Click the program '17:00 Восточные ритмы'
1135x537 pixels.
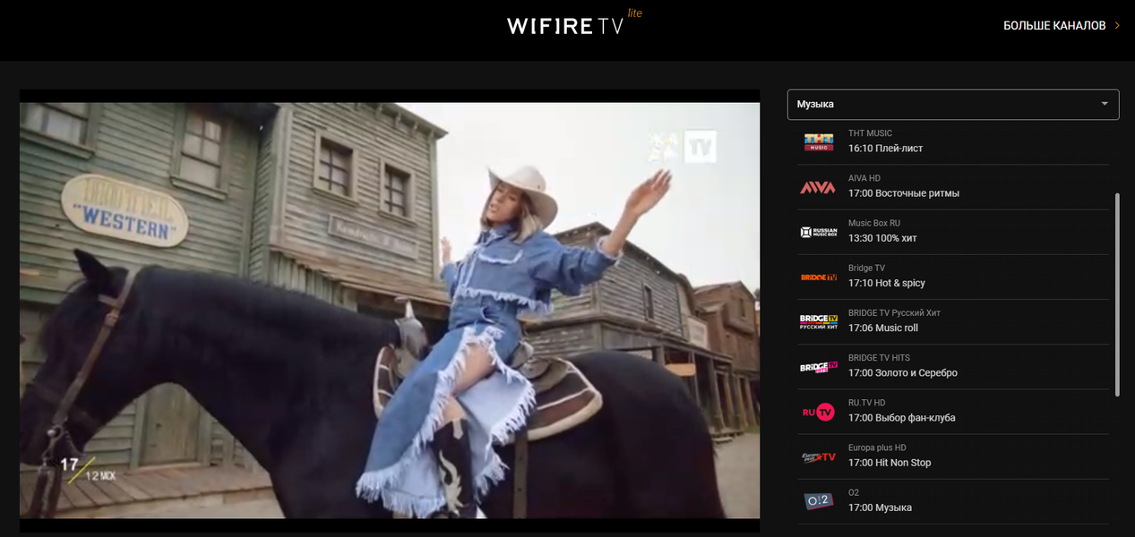click(x=904, y=193)
